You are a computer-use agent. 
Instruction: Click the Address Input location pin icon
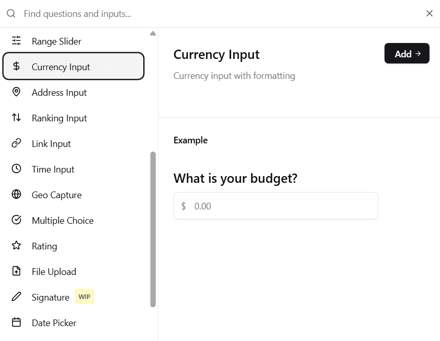[x=16, y=92]
